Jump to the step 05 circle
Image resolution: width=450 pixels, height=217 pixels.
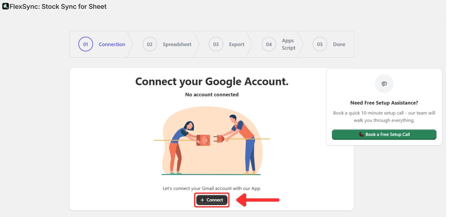[320, 44]
